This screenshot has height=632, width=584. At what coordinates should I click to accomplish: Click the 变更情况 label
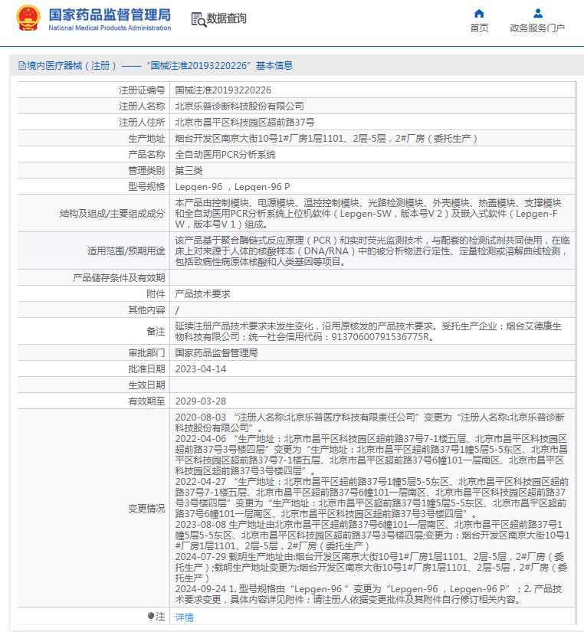pyautogui.click(x=146, y=509)
